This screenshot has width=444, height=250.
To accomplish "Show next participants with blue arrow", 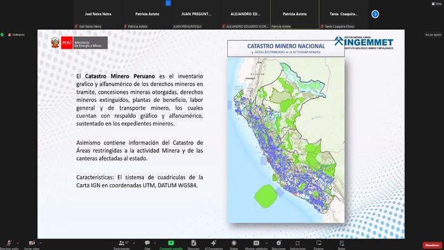I will click(x=375, y=14).
